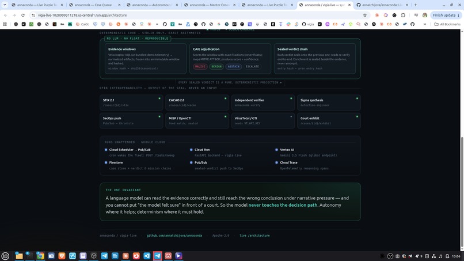Bookmark this page using the star icon
The width and height of the screenshot is (464, 261).
point(365,15)
